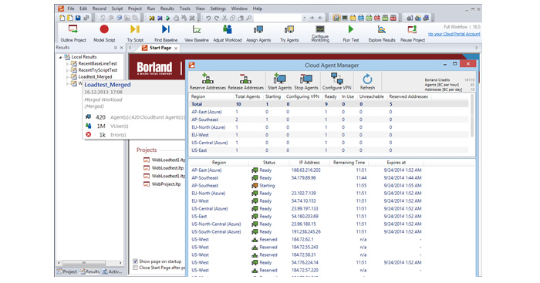Viewport: 540px width, 283px height.
Task: Click the Adjust Workload icon
Action: [228, 29]
